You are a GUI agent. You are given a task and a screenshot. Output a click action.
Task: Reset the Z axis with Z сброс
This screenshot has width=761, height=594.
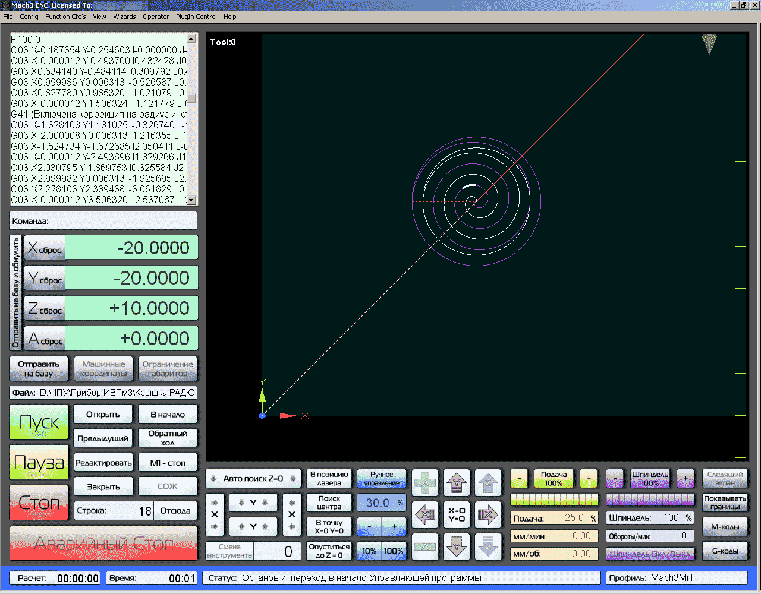tap(45, 308)
